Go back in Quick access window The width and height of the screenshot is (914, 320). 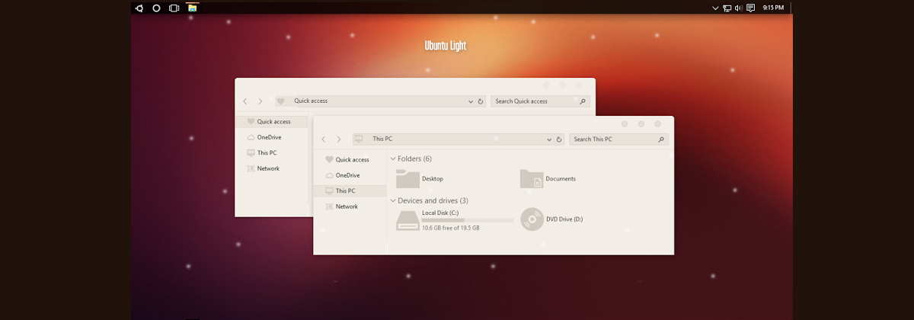coord(245,101)
